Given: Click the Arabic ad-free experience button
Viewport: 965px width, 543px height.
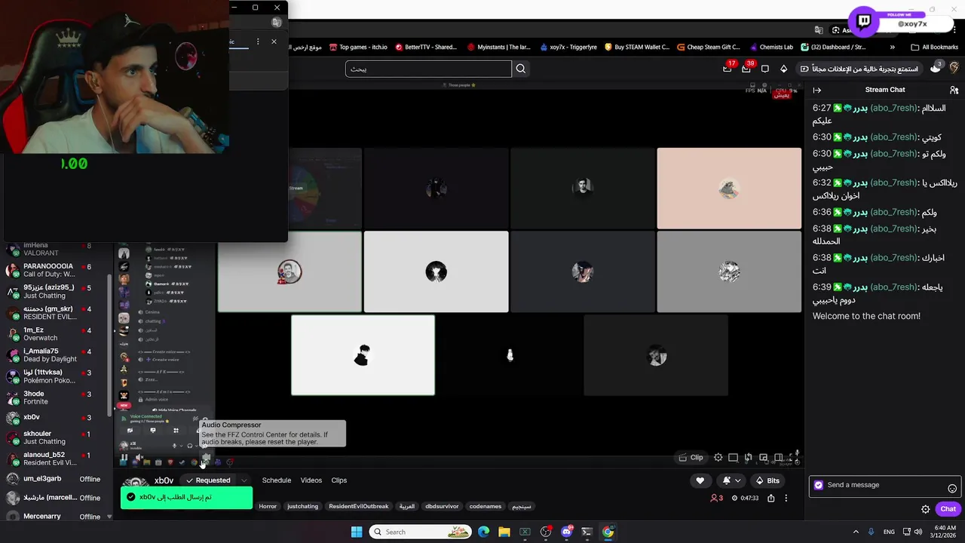Looking at the screenshot, I should 859,69.
